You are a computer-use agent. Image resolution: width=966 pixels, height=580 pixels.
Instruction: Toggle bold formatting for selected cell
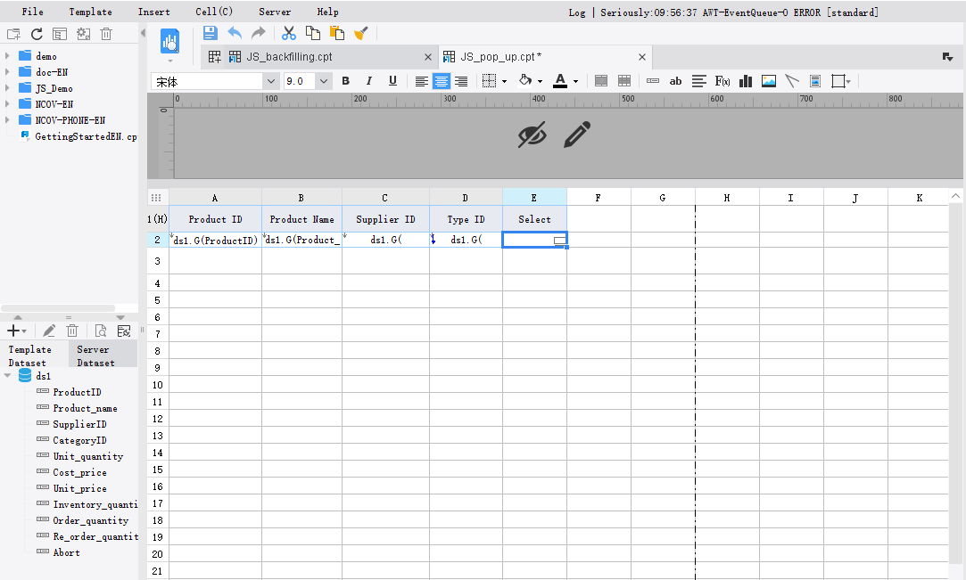[x=345, y=81]
